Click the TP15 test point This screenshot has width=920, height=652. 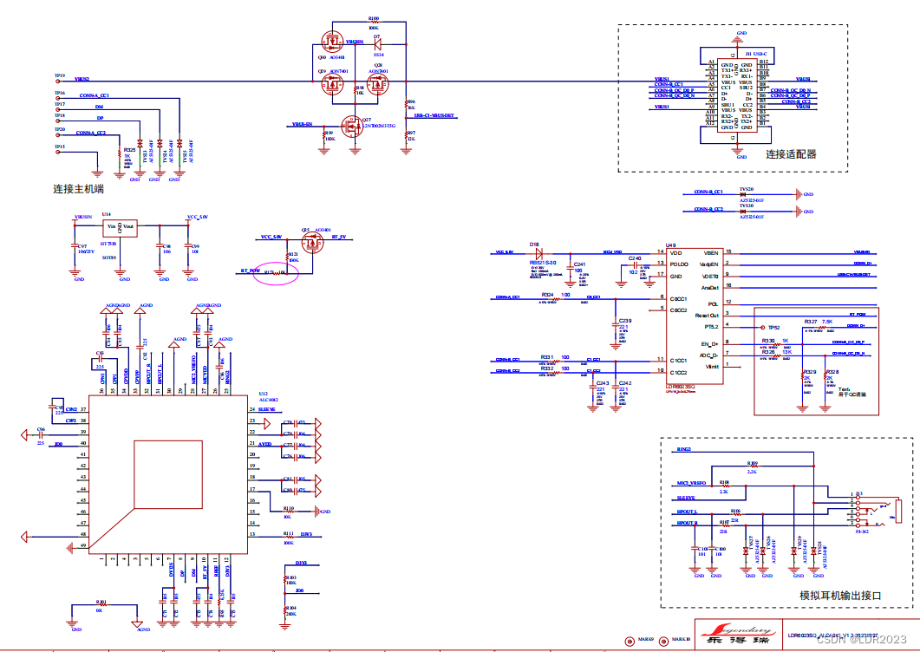click(x=58, y=152)
